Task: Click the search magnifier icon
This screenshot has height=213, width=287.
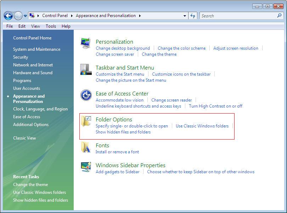Action: click(x=279, y=16)
